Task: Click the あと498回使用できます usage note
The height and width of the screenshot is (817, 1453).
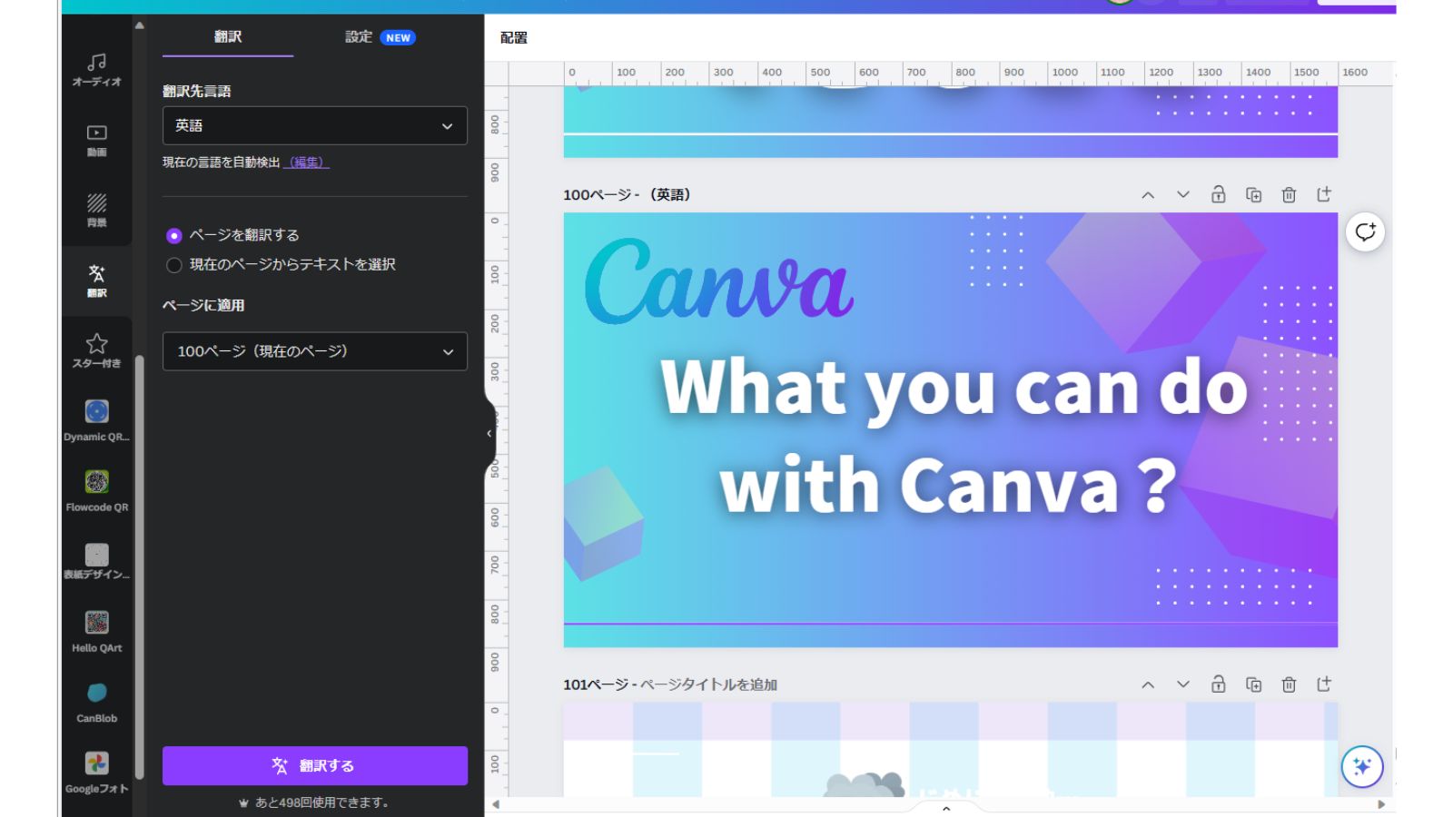Action: coord(313,802)
